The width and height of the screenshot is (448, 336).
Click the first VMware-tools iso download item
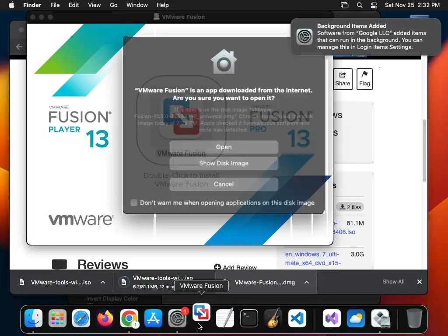click(56, 282)
